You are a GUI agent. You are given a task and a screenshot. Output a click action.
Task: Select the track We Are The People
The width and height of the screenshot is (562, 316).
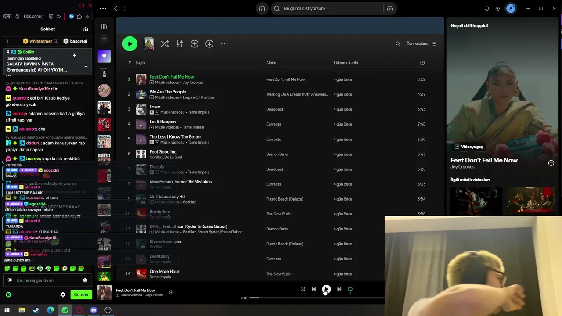point(168,92)
